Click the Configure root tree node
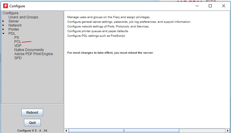This screenshot has height=133, width=231. click(11, 13)
